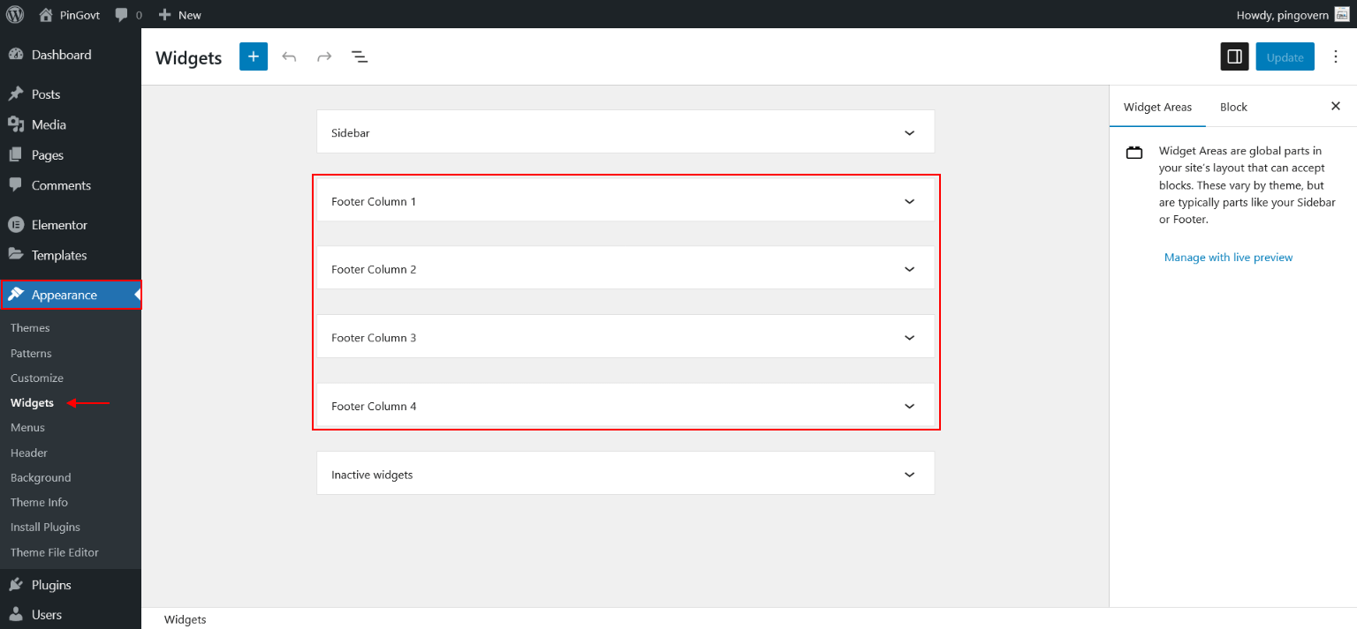Close the Widget Areas settings panel

[x=1335, y=106]
